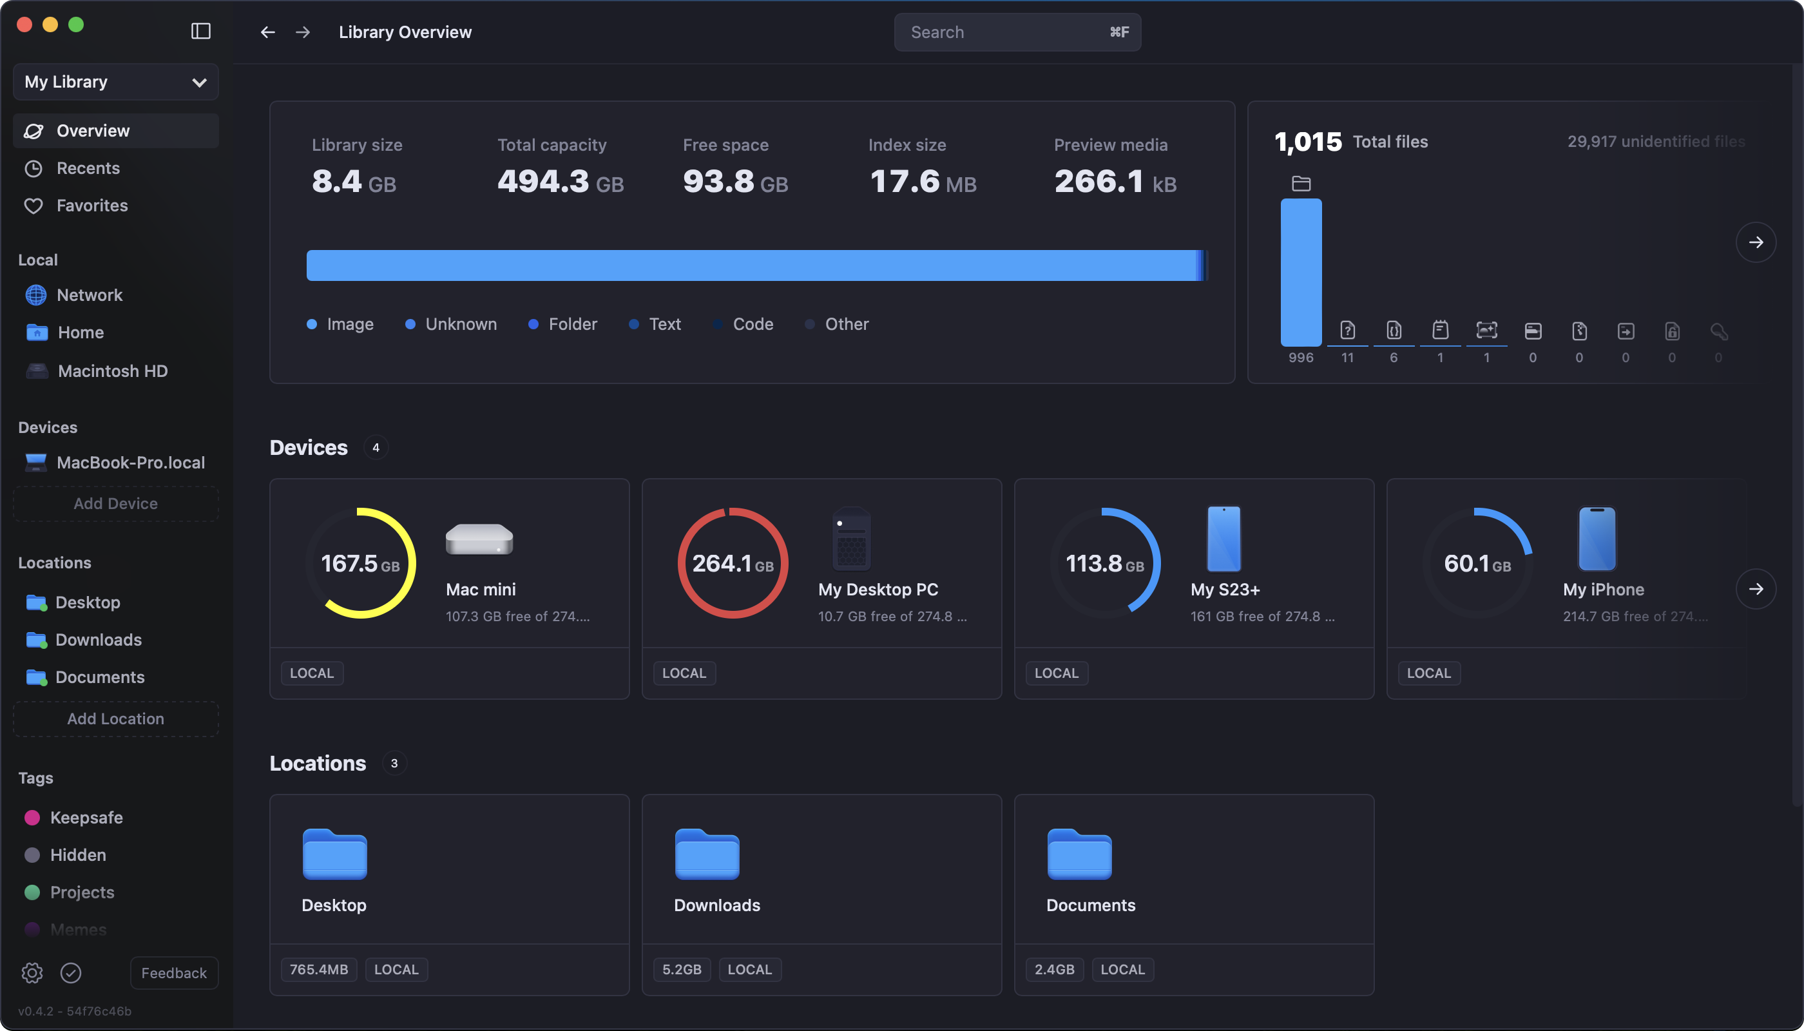
Task: Click the checkmark job status icon
Action: coord(71,972)
